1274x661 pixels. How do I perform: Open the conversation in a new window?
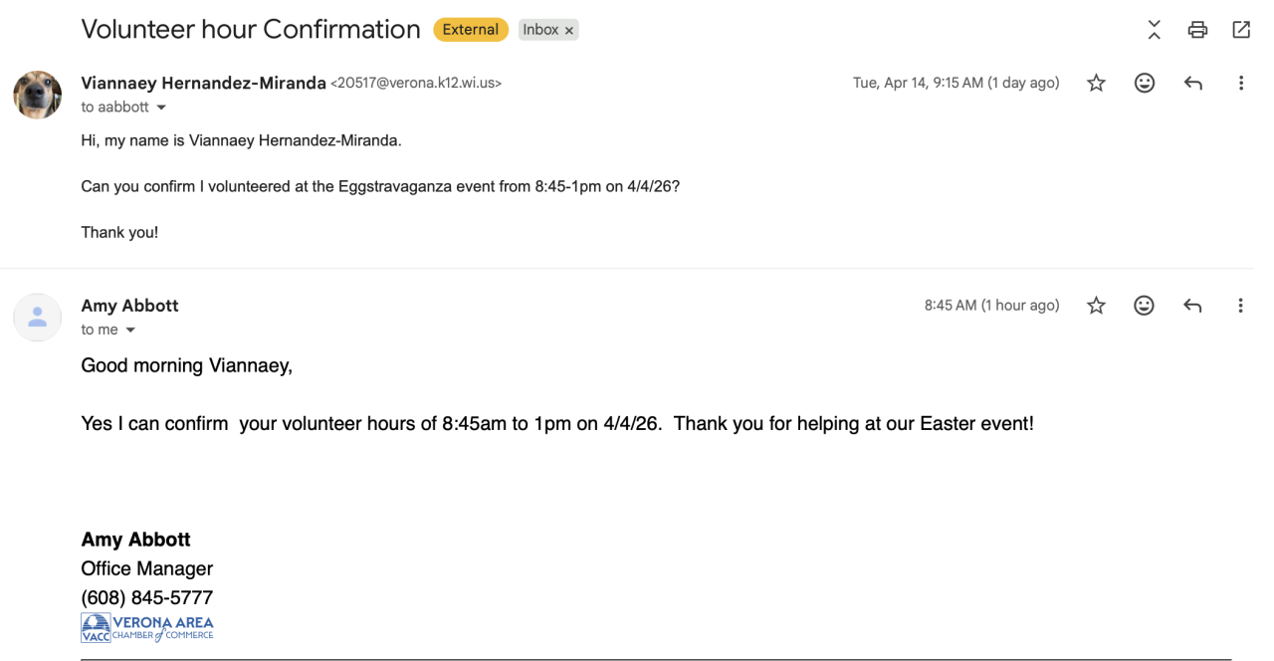pos(1241,30)
